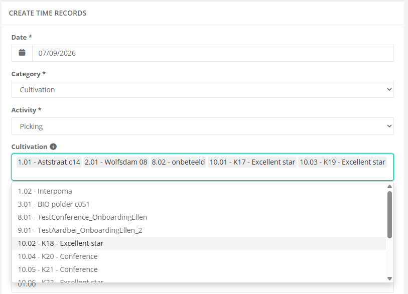
Task: Click the dropdown list scroll up arrow
Action: [x=389, y=186]
